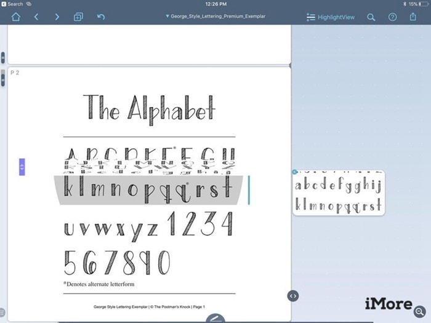Tap the teal link dot on excerpt
The image size is (431, 323).
tap(294, 172)
